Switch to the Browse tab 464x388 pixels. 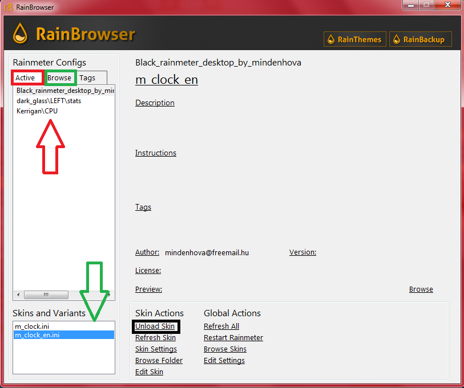tap(59, 77)
